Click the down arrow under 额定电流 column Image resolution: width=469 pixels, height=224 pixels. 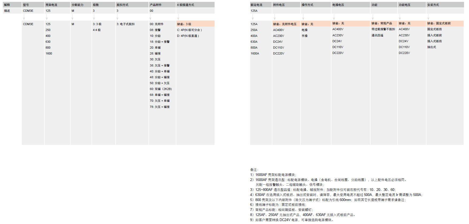click(x=252, y=17)
